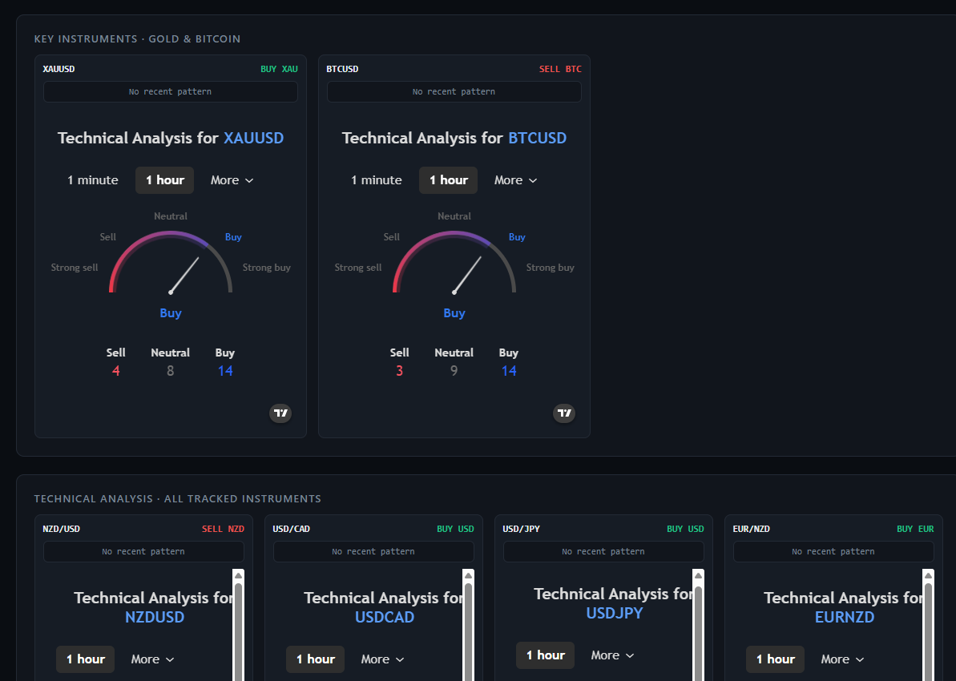956x681 pixels.
Task: Click the TradingView logo in XAUUSD card
Action: coord(280,413)
